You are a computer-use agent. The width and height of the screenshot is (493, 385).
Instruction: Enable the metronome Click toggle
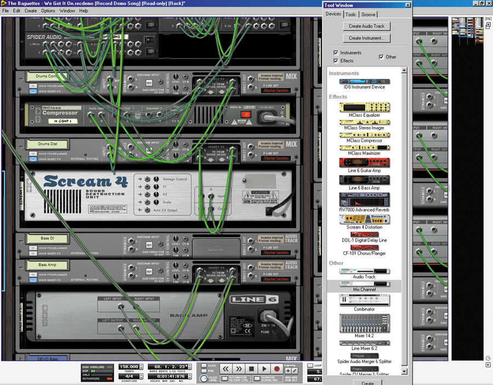point(204,365)
